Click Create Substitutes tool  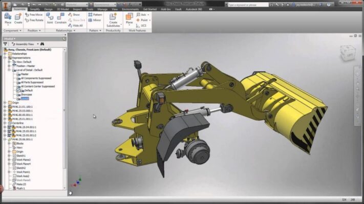tap(113, 20)
